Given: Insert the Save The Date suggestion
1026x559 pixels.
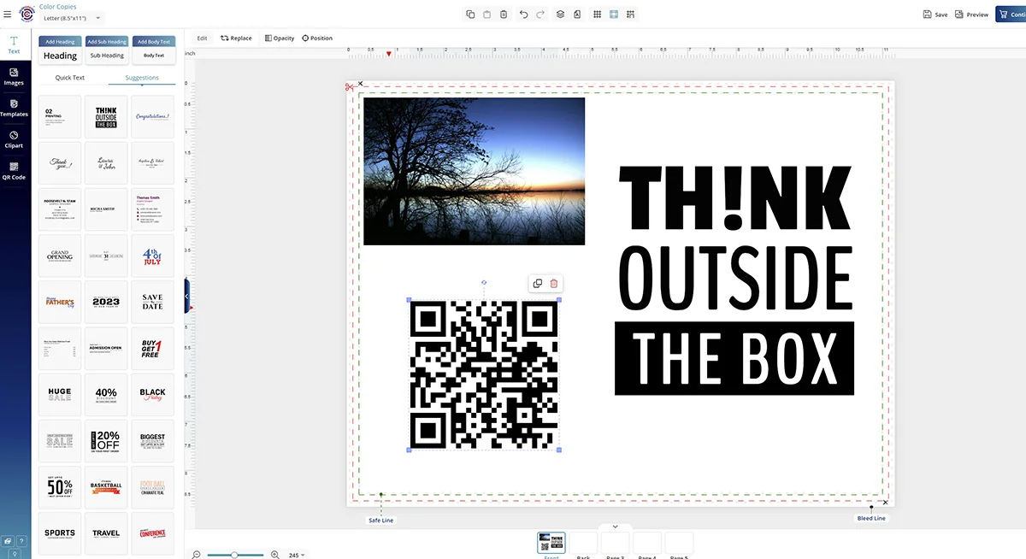Looking at the screenshot, I should pos(153,302).
